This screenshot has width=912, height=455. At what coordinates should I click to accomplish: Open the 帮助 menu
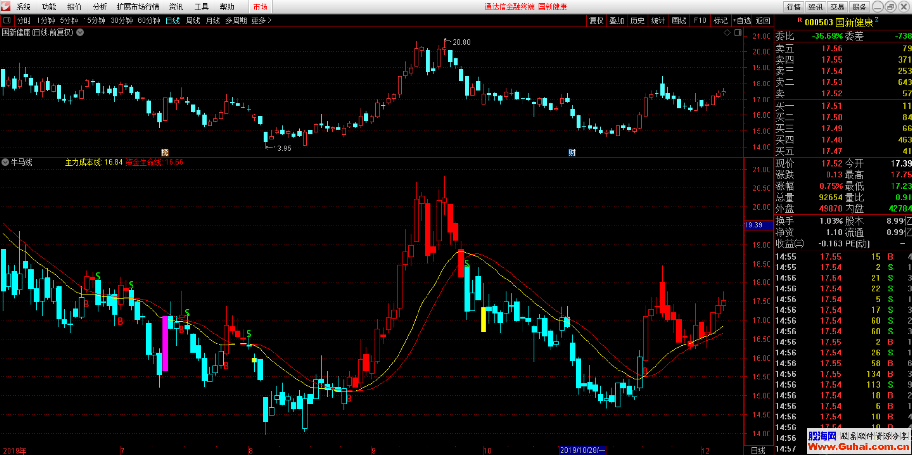pyautogui.click(x=227, y=7)
